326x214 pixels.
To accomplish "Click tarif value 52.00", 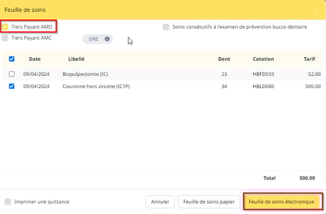I will click(x=314, y=74).
